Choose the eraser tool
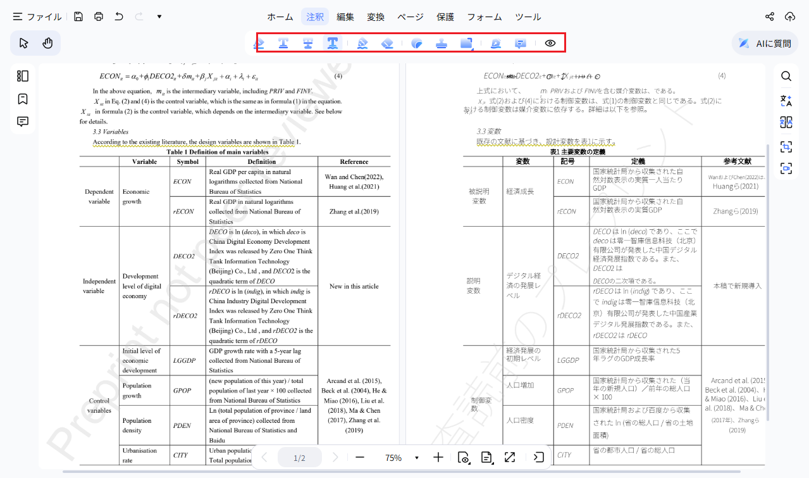 click(387, 43)
